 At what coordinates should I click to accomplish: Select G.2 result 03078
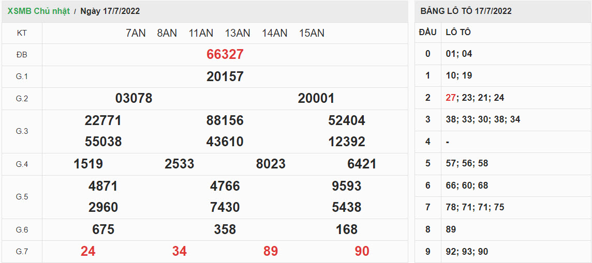[x=134, y=98]
